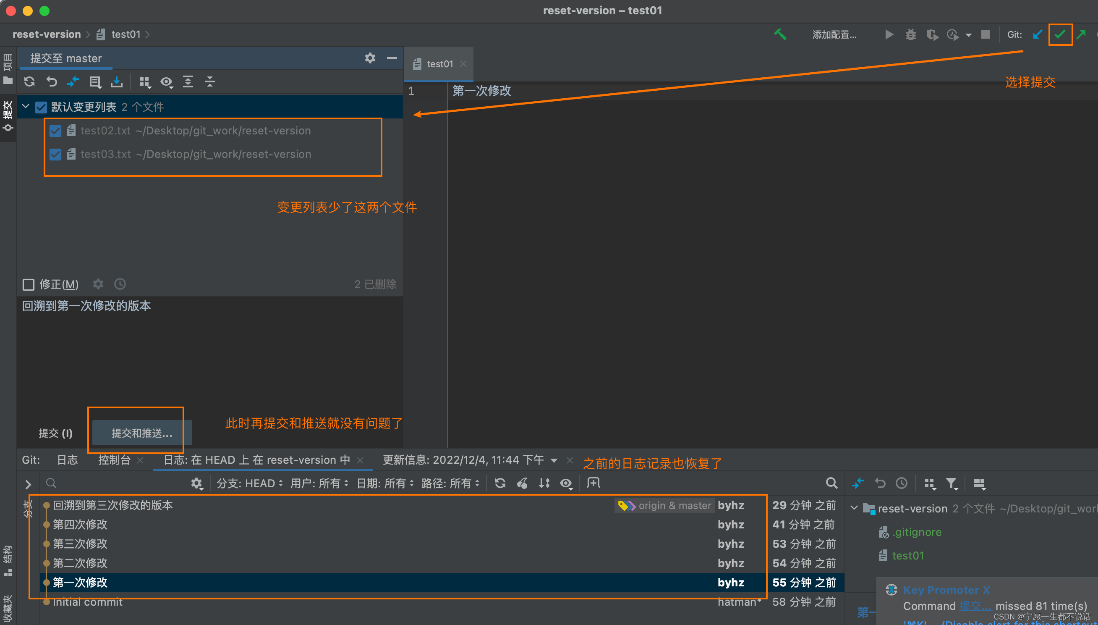
Task: Open the 路径: 所有 filter dropdown
Action: [x=450, y=483]
